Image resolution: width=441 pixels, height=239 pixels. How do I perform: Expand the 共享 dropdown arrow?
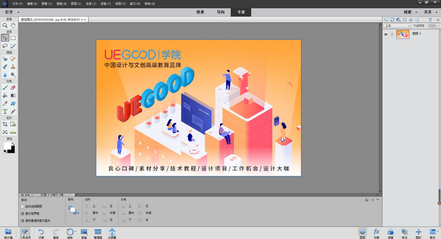[x=437, y=12]
